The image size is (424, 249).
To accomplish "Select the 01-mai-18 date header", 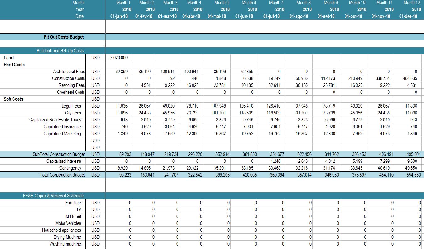I will coord(217,16).
